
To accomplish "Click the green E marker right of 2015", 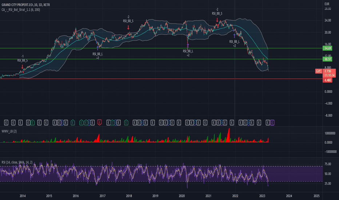I will point(73,123).
